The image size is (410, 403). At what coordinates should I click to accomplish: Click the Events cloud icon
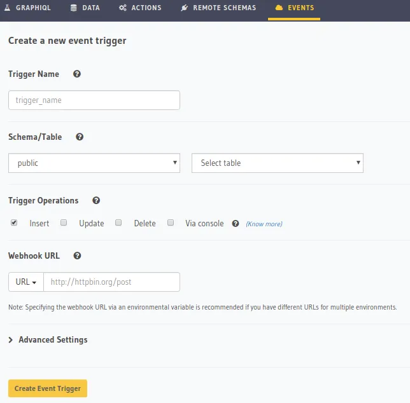pyautogui.click(x=278, y=8)
